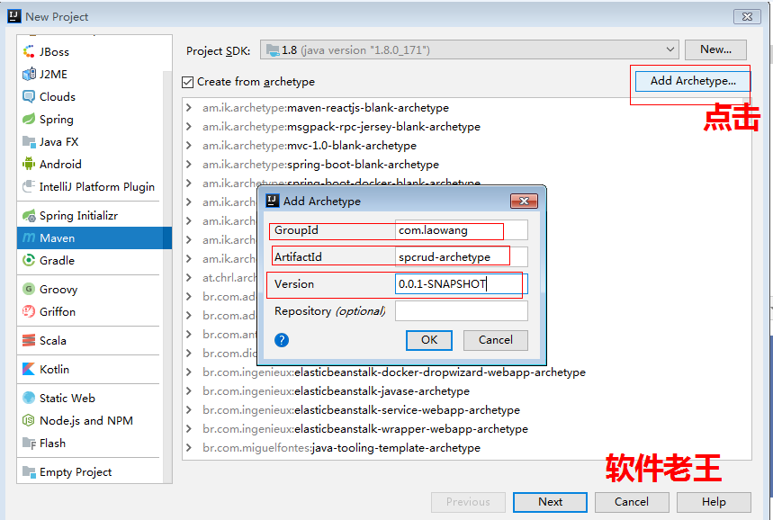Click the ArtifactId input field
Image resolution: width=773 pixels, height=520 pixels.
462,256
